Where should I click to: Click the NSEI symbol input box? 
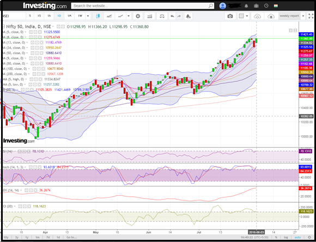[x=14, y=16]
